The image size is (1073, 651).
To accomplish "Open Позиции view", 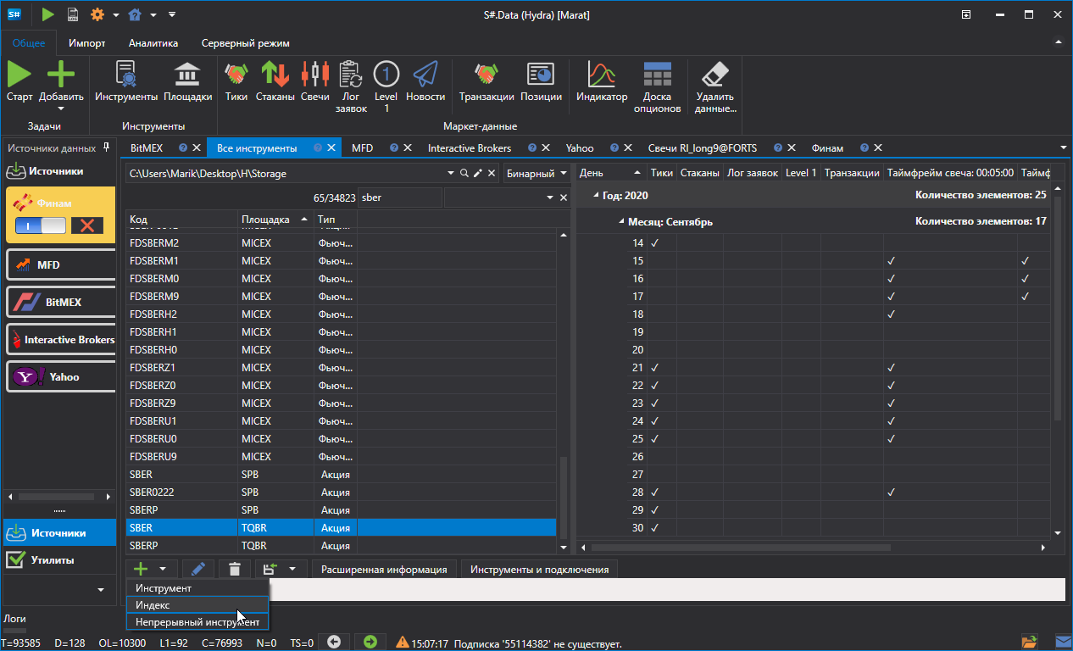I will point(541,74).
